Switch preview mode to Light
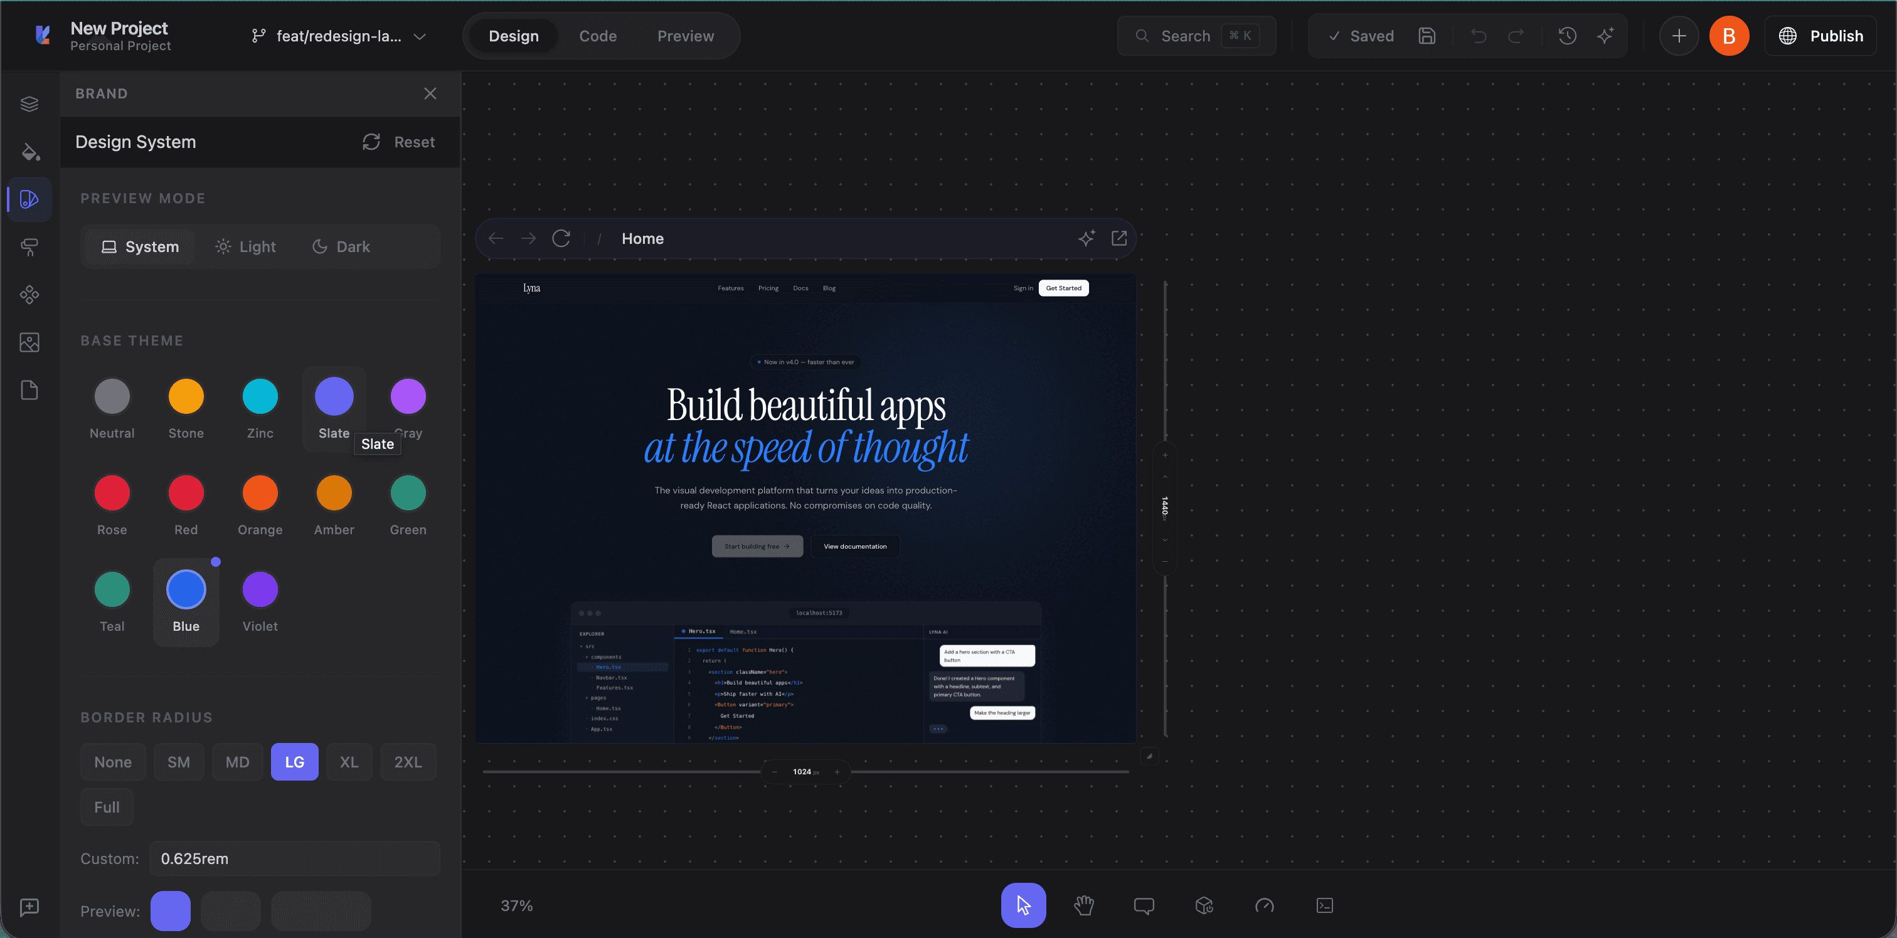Viewport: 1897px width, 938px height. 245,246
